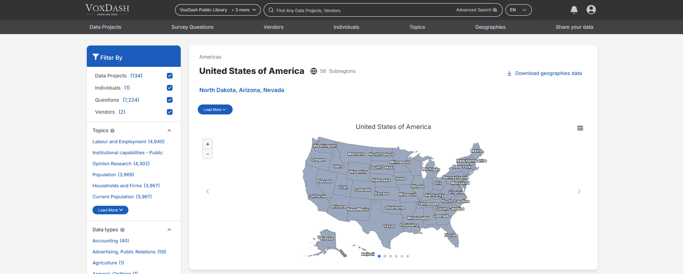Screen dimensions: 683x274
Task: Click the VoxDash logo
Action: coord(107,10)
